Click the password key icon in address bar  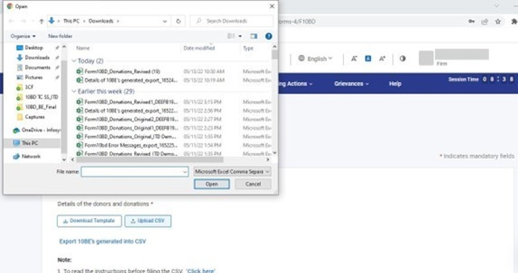[471, 22]
